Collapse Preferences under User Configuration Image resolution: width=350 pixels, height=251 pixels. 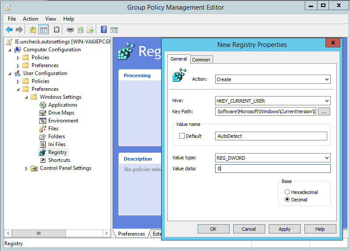pos(18,90)
